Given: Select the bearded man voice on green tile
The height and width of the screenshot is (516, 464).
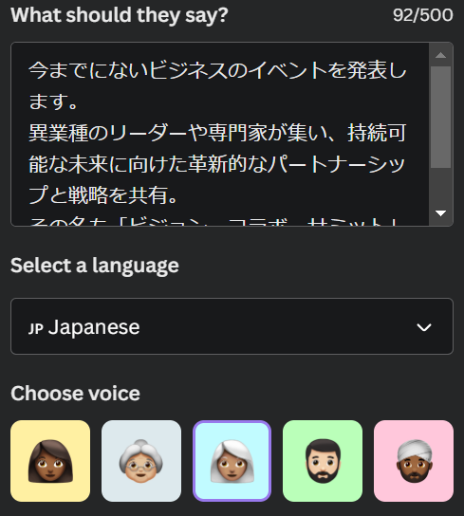Looking at the screenshot, I should point(323,461).
